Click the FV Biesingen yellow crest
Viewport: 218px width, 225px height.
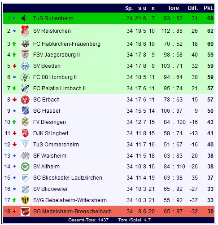(25, 122)
